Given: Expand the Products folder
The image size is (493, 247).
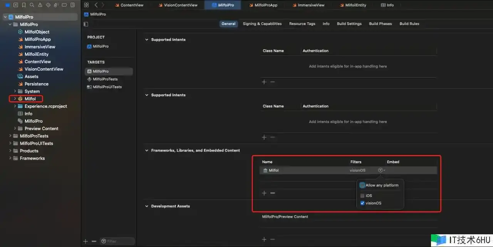Looking at the screenshot, I should click(10, 151).
